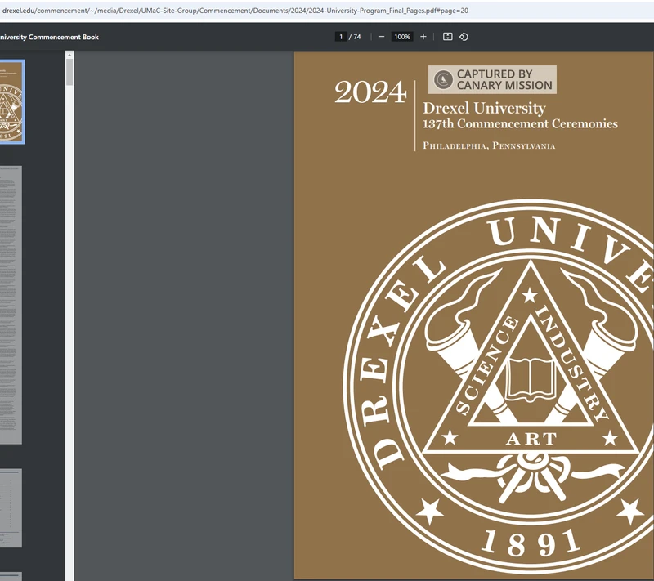Select the page 1 cover thumbnail
The image size is (654, 581).
point(11,101)
